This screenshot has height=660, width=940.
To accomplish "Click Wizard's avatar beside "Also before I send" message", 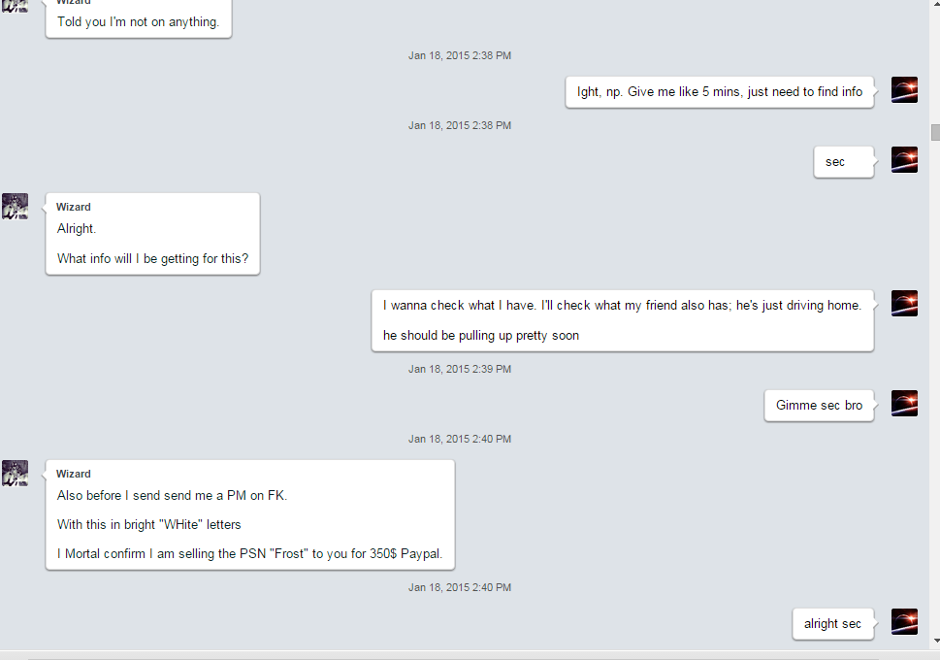I will (x=15, y=474).
